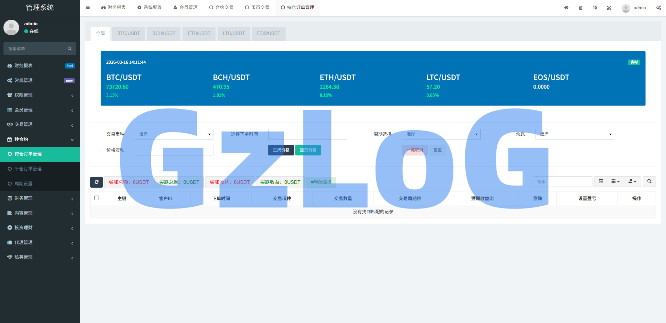Click the home icon in top bar
Screen dimensions: 666x323
coord(566,8)
